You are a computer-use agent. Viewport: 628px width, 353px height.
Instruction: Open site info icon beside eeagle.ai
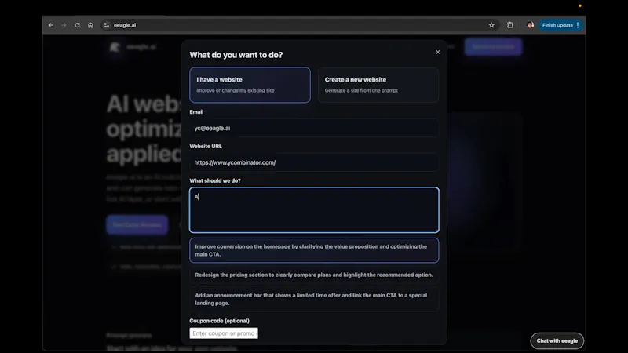tap(107, 25)
